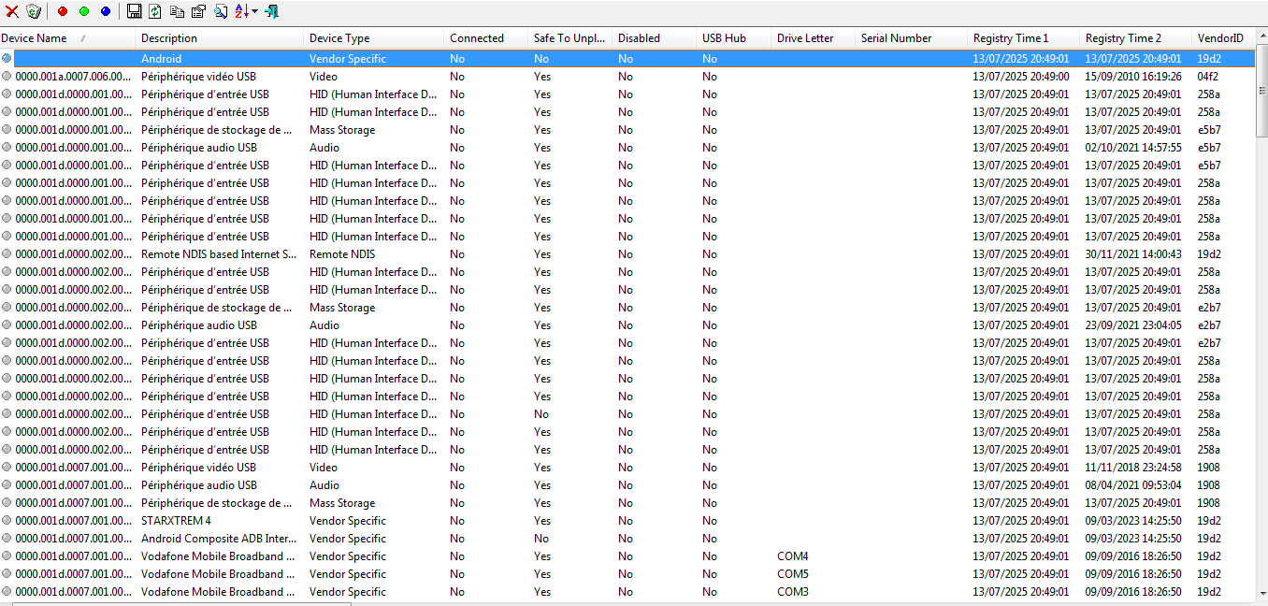Click the Drive Letter column header

[x=814, y=38]
